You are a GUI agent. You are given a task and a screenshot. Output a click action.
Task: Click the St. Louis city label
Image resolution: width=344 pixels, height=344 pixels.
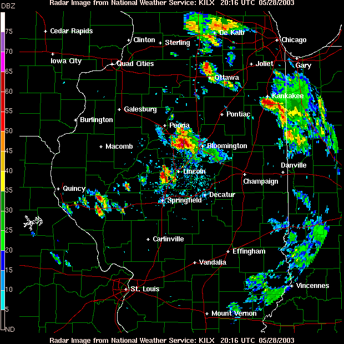[x=145, y=289]
